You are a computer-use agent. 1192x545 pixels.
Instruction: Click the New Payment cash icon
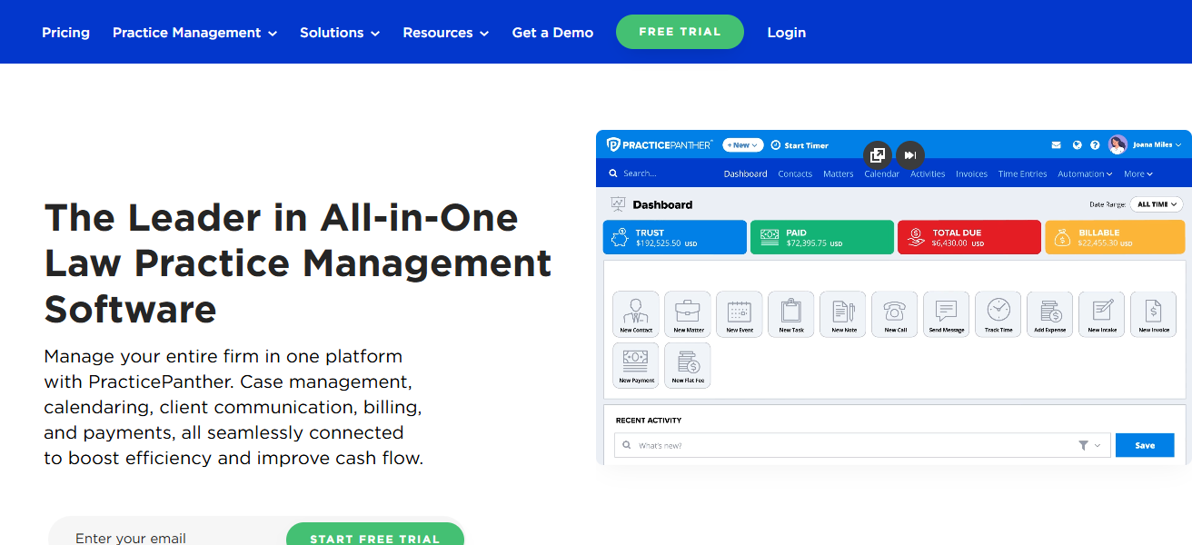coord(636,365)
